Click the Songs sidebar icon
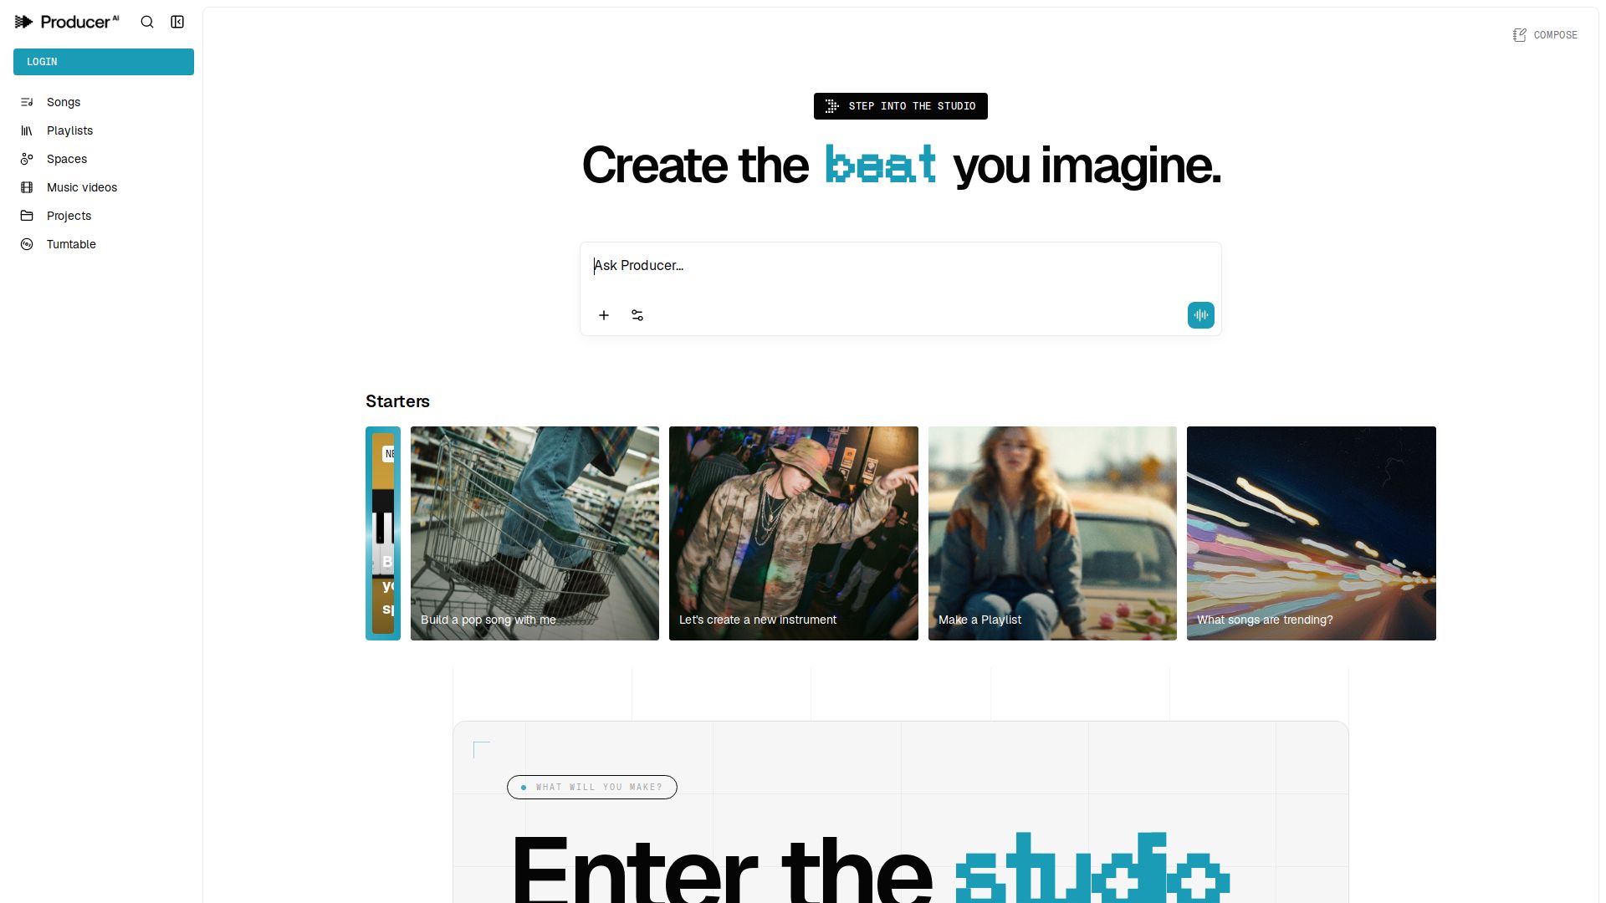The width and height of the screenshot is (1606, 903). tap(27, 102)
